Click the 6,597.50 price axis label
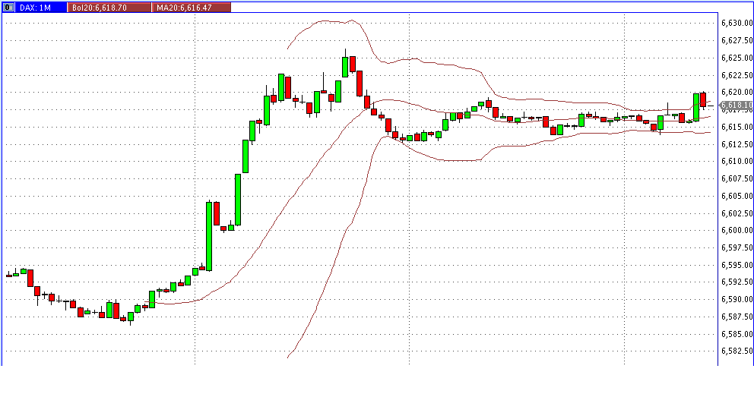 pyautogui.click(x=737, y=248)
